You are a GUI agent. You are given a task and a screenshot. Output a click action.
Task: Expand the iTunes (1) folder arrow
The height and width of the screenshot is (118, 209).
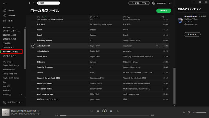[x=21, y=95]
